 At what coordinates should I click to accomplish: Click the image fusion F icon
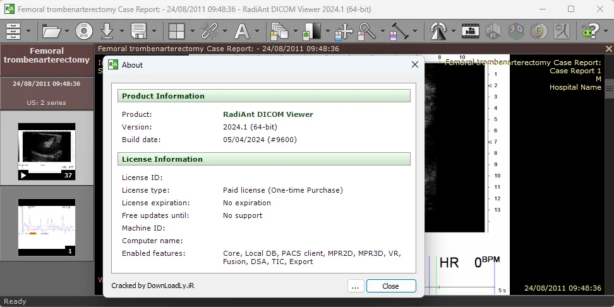click(539, 31)
